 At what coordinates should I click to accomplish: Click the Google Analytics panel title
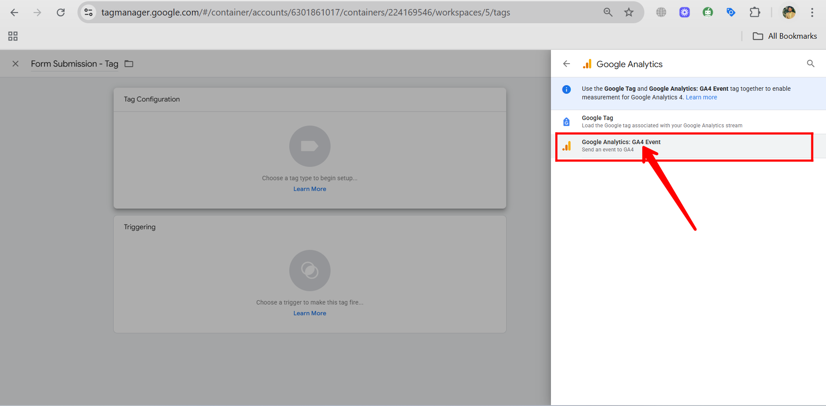tap(629, 64)
